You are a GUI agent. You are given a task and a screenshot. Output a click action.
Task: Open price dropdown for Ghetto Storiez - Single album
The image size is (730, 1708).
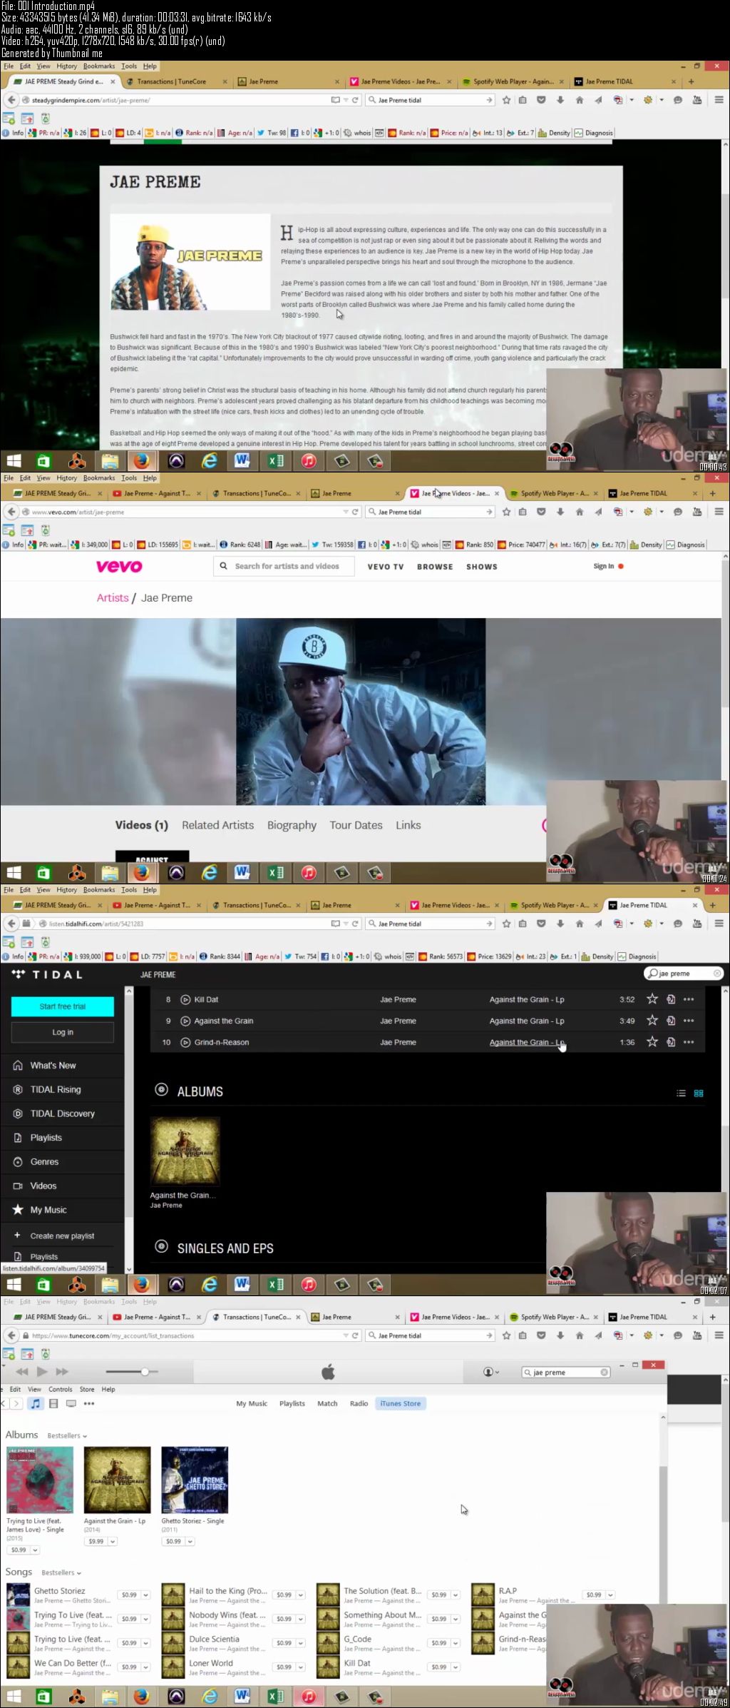point(190,1541)
